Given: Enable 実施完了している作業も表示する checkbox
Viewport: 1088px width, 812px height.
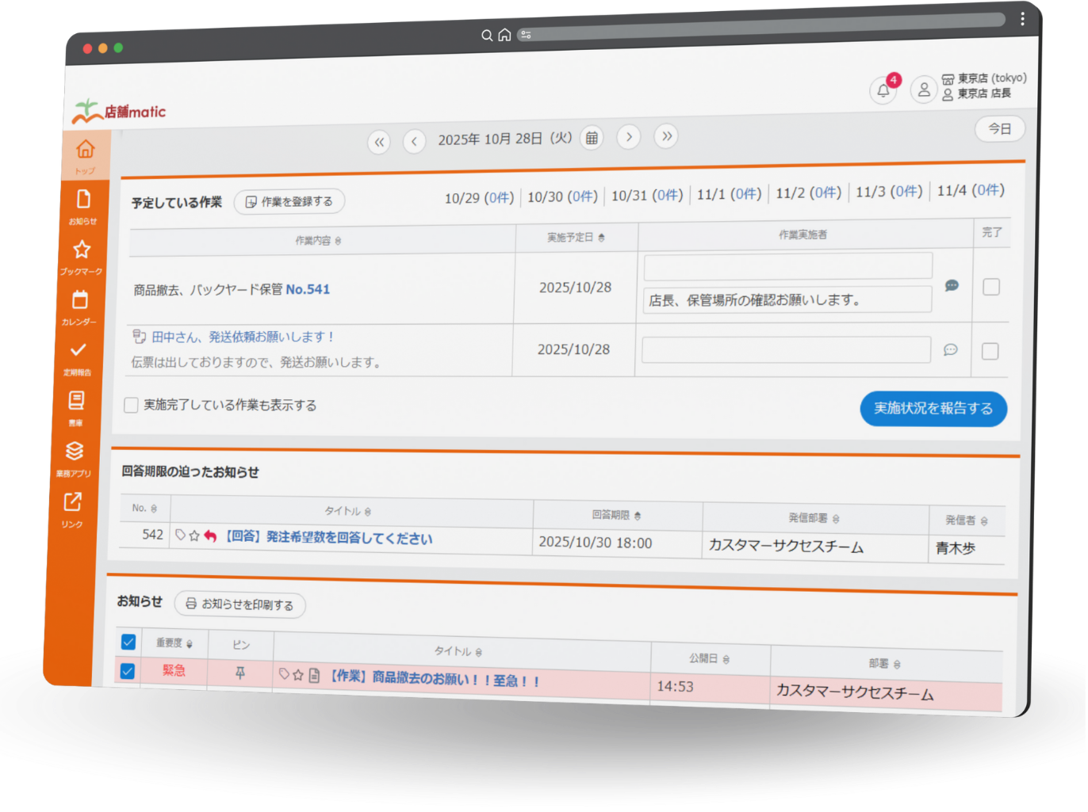Looking at the screenshot, I should tap(131, 405).
